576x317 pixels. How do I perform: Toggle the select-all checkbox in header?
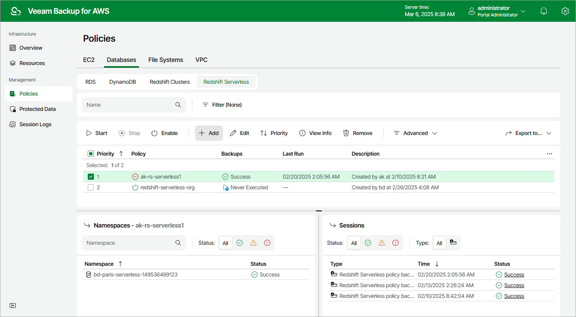coord(91,154)
